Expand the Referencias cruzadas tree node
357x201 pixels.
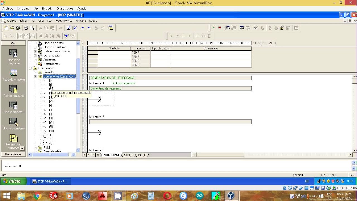click(x=35, y=51)
